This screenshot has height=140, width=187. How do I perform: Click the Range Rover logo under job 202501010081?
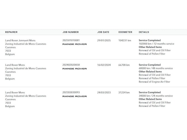71,44
